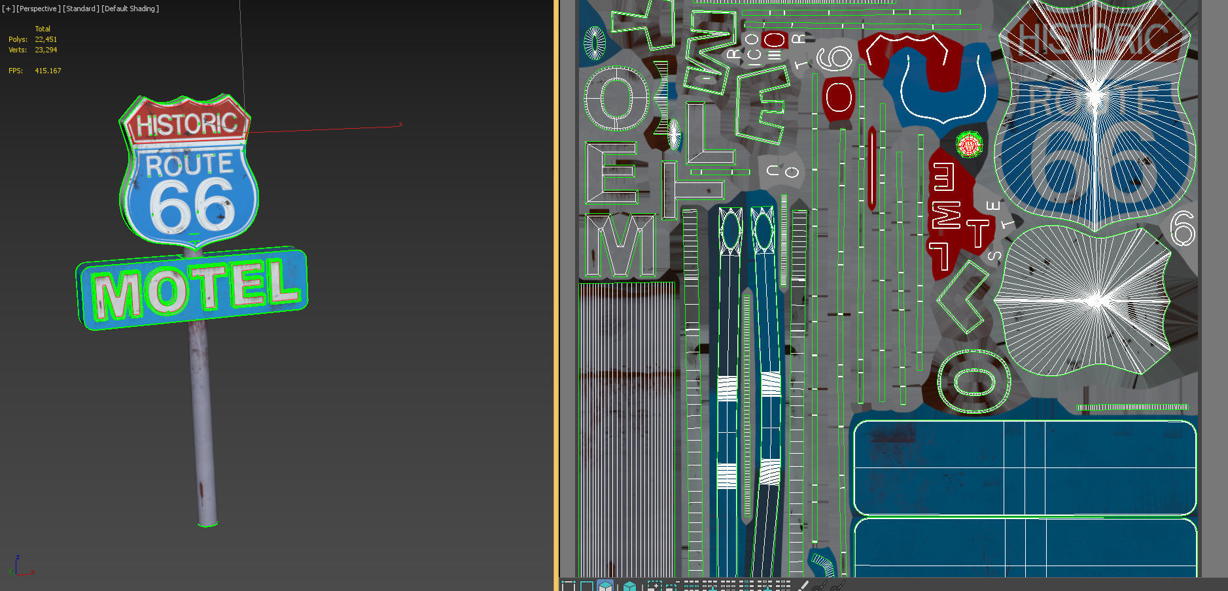Select the large letter O UV island
Image resolution: width=1228 pixels, height=591 pixels.
(x=616, y=99)
